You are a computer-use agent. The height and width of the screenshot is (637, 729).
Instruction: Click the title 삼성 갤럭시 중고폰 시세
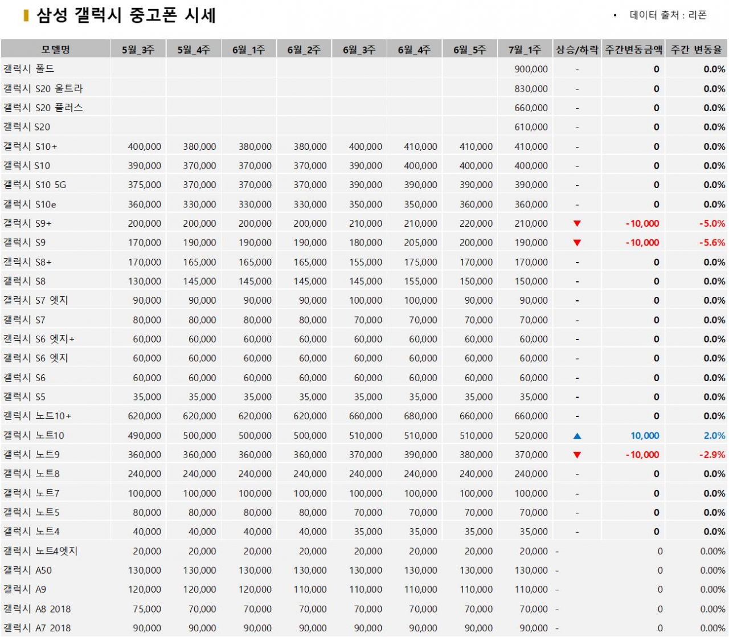click(126, 15)
